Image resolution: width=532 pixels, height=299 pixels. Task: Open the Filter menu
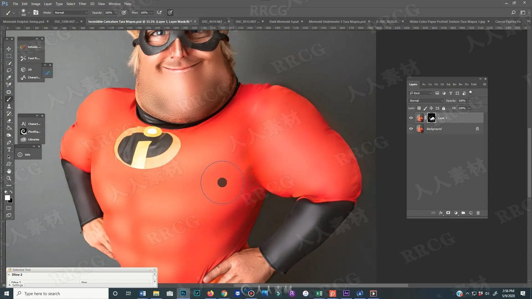(x=82, y=4)
